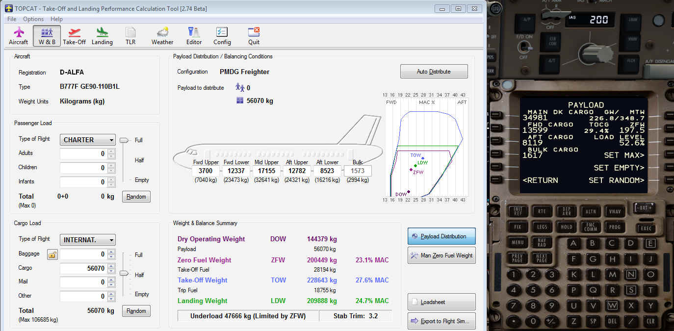The height and width of the screenshot is (331, 674).
Task: Increase the Other load with its spinner
Action: click(x=111, y=294)
